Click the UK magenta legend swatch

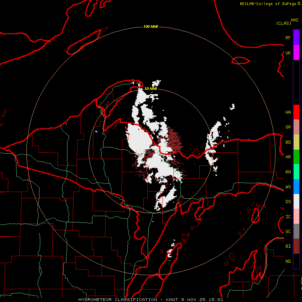coord(296,53)
